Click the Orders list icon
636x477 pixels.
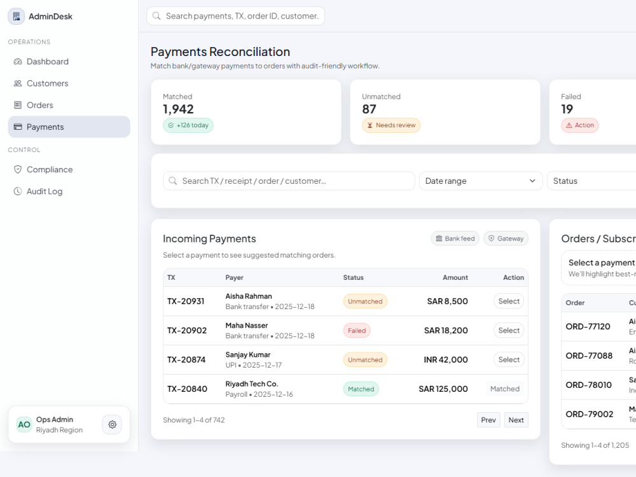point(18,105)
